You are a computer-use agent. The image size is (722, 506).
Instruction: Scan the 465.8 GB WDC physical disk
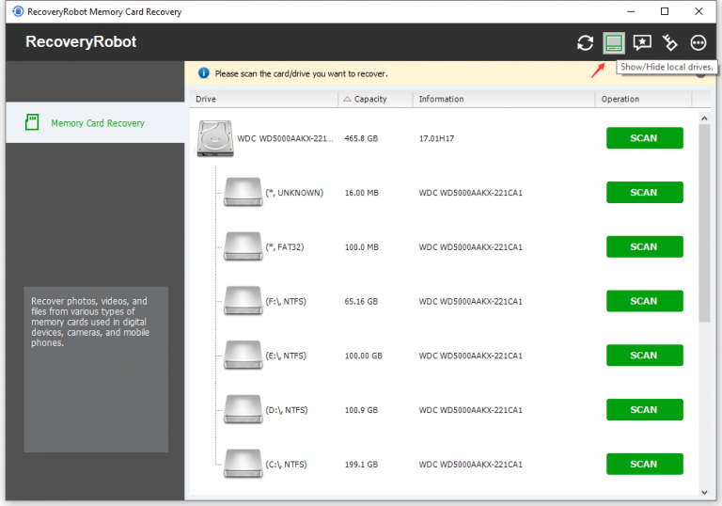tap(644, 138)
